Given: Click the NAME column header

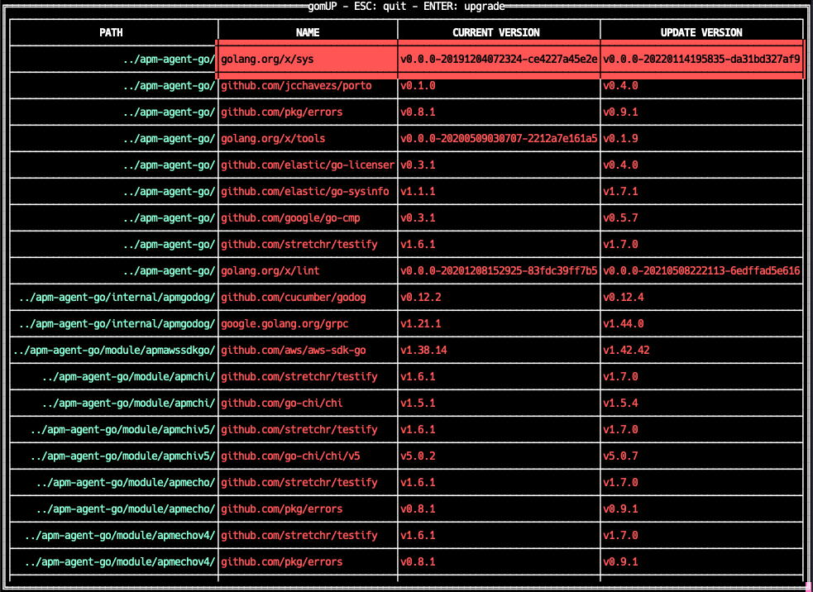Looking at the screenshot, I should tap(308, 32).
